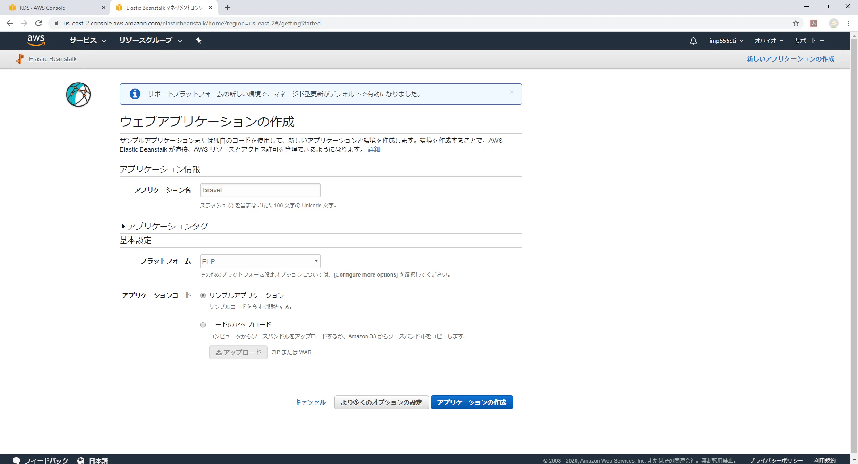858x464 pixels.
Task: Go back with browser back arrow
Action: pos(10,23)
